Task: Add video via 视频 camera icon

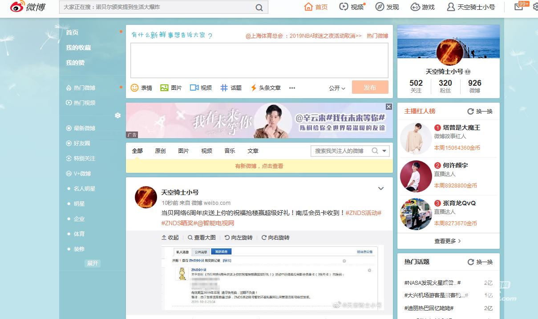Action: click(201, 88)
